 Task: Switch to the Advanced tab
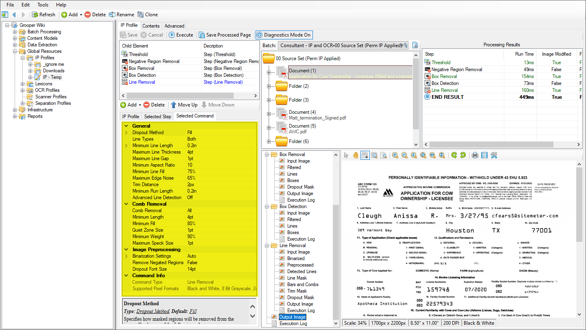[174, 26]
